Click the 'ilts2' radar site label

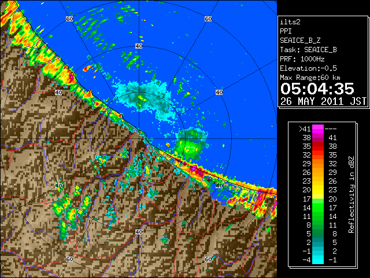pos(290,22)
